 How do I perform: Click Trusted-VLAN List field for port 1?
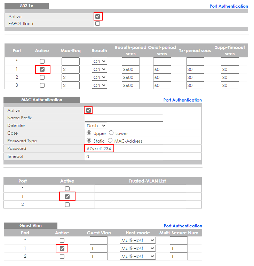[x=140, y=196]
